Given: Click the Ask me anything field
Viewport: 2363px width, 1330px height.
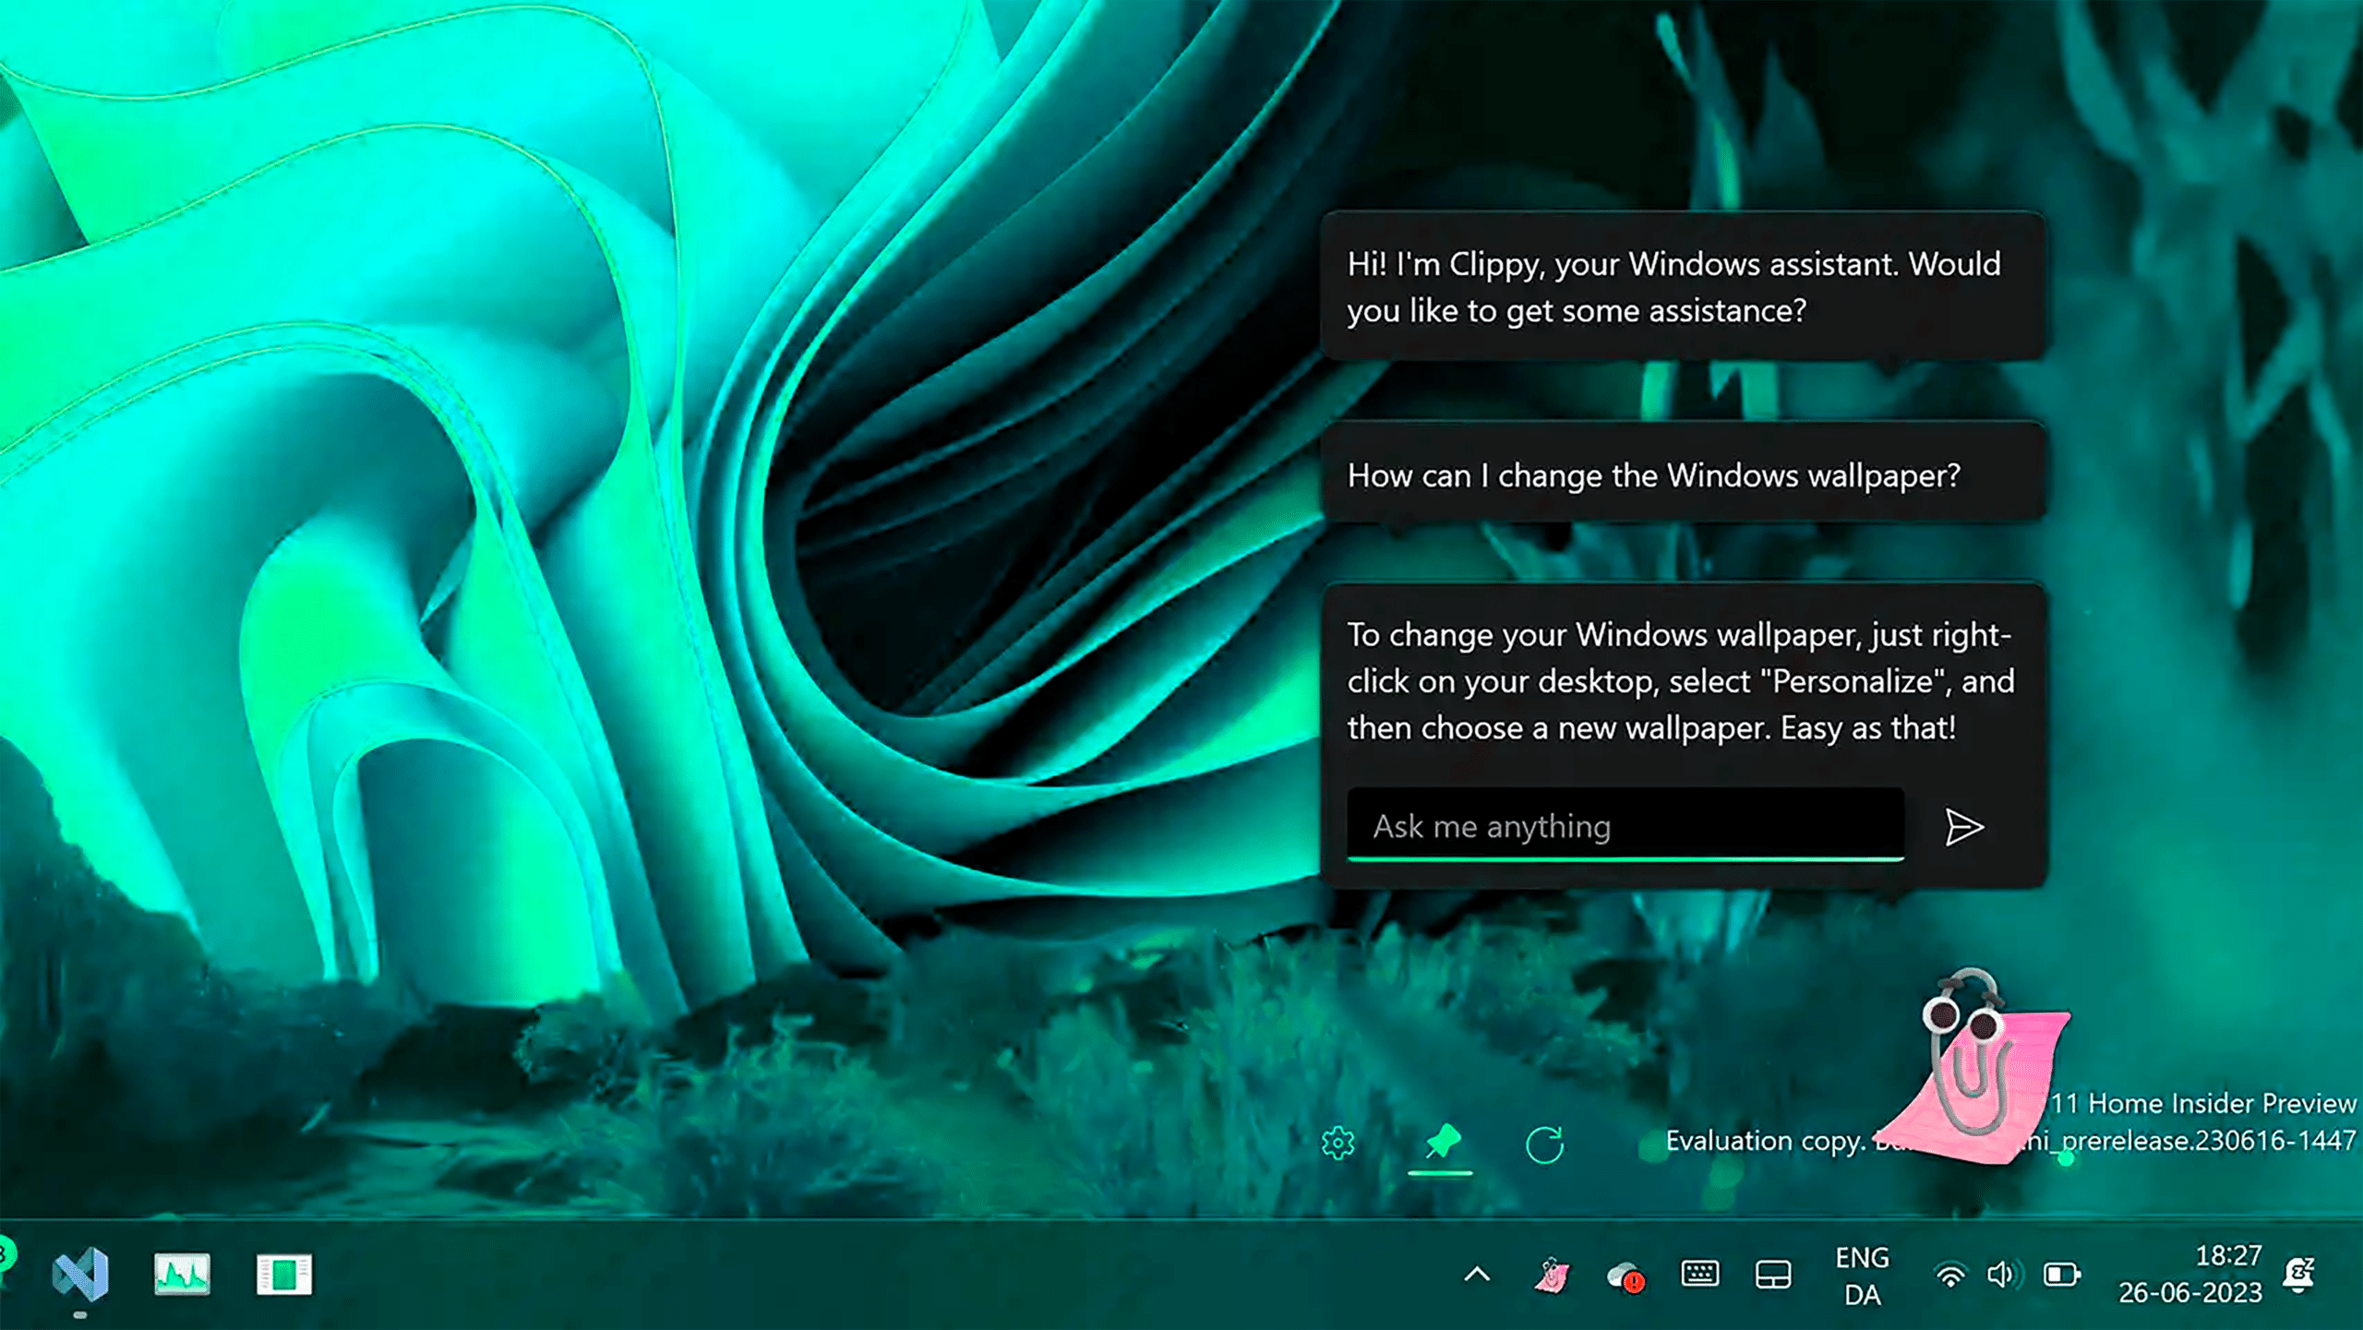Looking at the screenshot, I should click(1625, 826).
